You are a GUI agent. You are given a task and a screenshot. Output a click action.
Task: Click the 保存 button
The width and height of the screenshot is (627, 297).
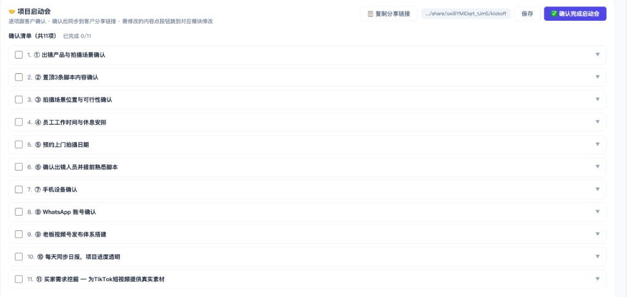(x=527, y=13)
